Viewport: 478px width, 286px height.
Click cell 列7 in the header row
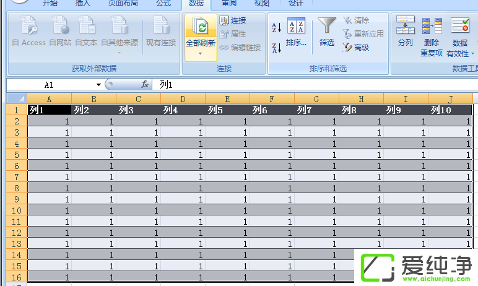click(x=316, y=110)
